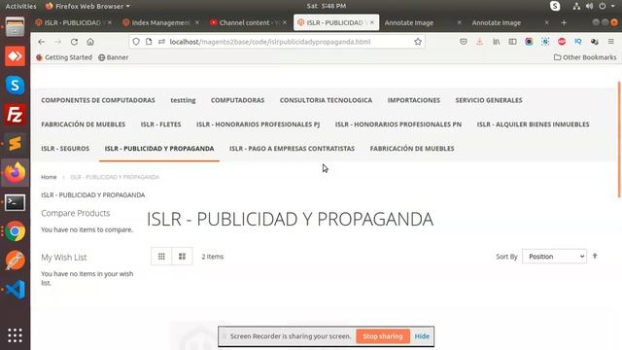Image resolution: width=622 pixels, height=350 pixels.
Task: Open ISLR - PAGO A EMPRESAS CONTRATISTAS
Action: click(292, 149)
